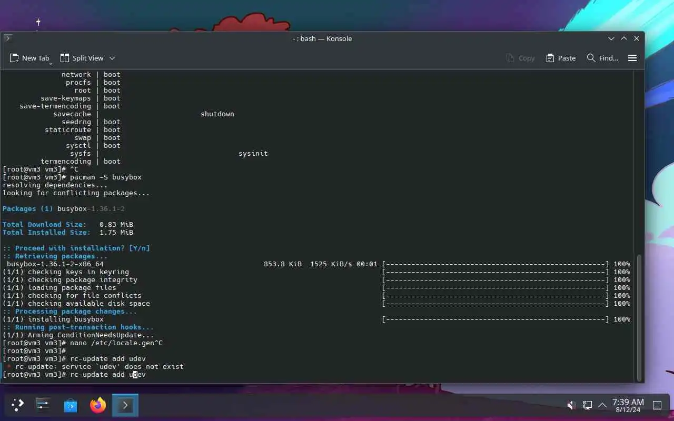Viewport: 674px width, 421px height.
Task: Click the terminal vertical scrollbar
Action: point(639,317)
